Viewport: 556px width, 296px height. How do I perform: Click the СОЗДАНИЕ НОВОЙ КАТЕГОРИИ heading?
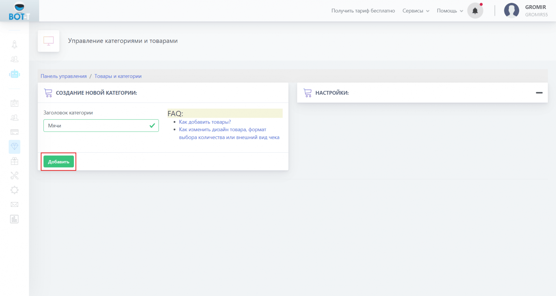97,93
